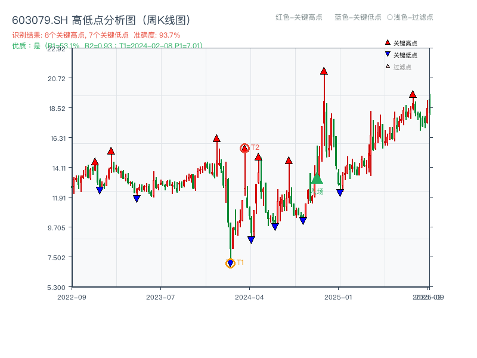Click the hollow 过滤点 triangle in the legend box

coord(386,67)
